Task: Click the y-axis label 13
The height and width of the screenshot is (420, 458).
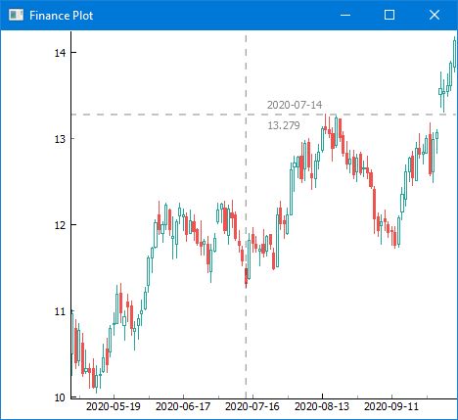Action: point(60,139)
